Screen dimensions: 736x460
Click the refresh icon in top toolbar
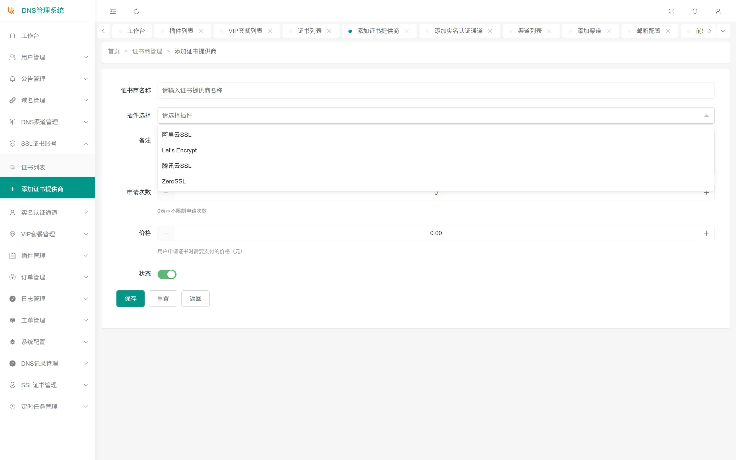[x=136, y=11]
